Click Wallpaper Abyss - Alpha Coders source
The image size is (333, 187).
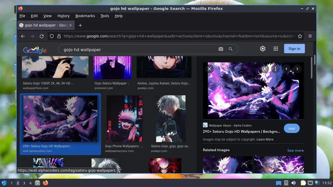coord(230,125)
